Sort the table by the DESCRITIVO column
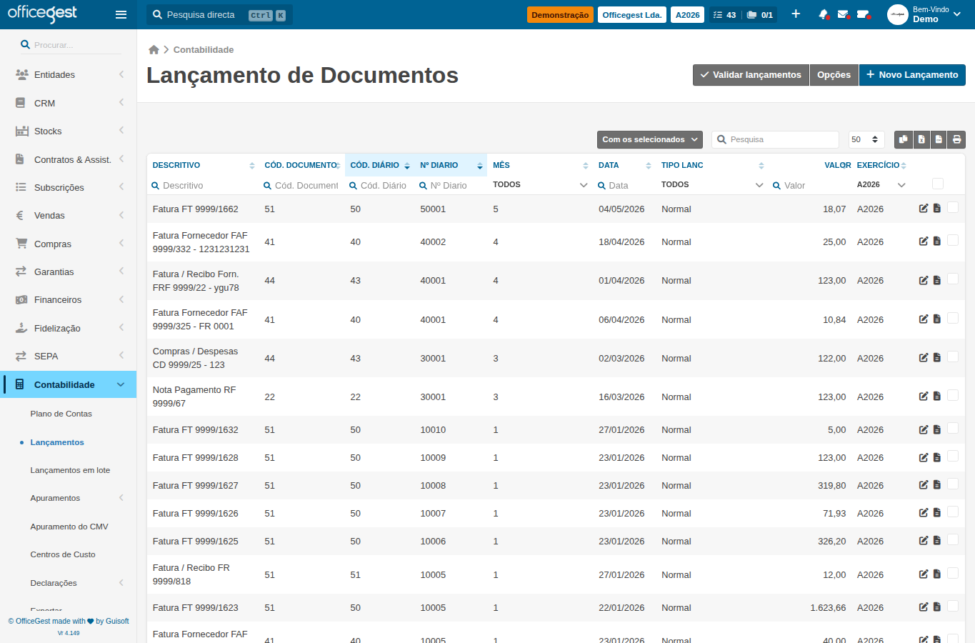Screen dimensions: 975x643 pos(203,165)
